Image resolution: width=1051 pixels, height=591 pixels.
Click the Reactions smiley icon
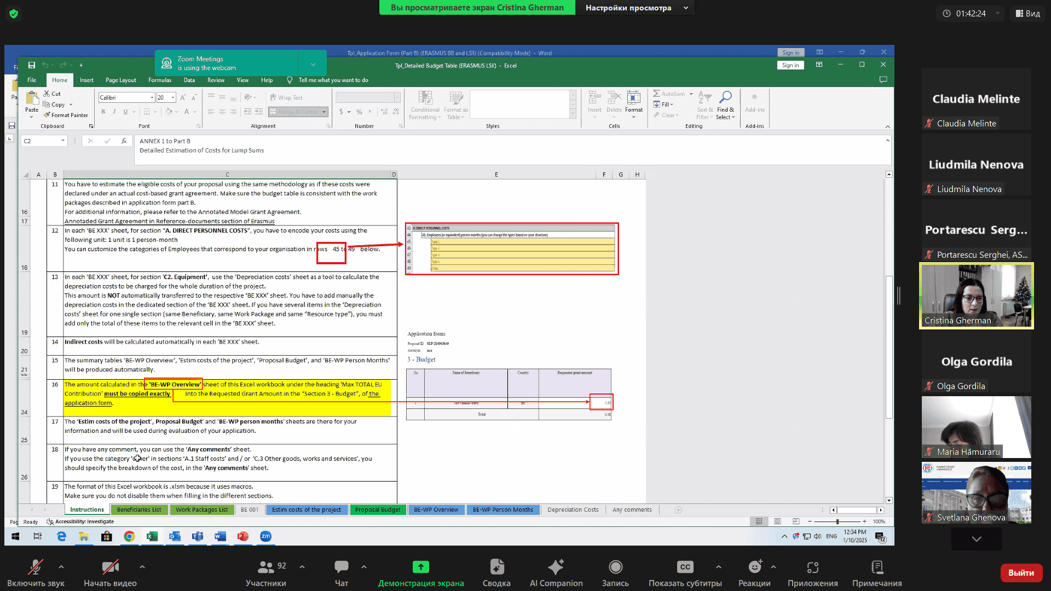point(754,567)
